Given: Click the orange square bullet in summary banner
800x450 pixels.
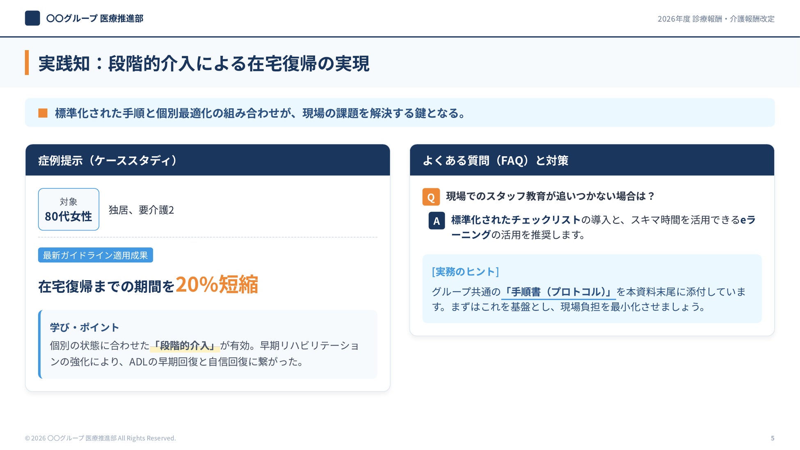Looking at the screenshot, I should tap(43, 113).
